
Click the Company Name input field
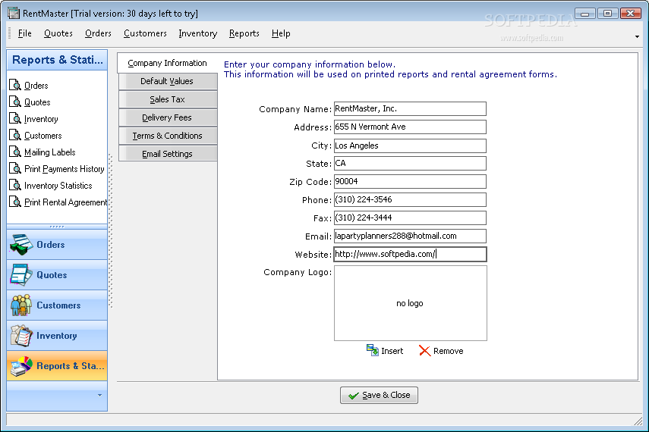click(x=410, y=108)
